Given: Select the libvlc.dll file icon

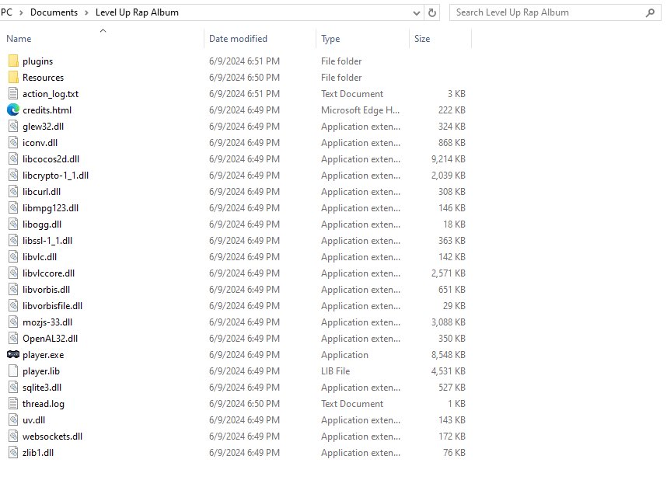Looking at the screenshot, I should coord(13,256).
